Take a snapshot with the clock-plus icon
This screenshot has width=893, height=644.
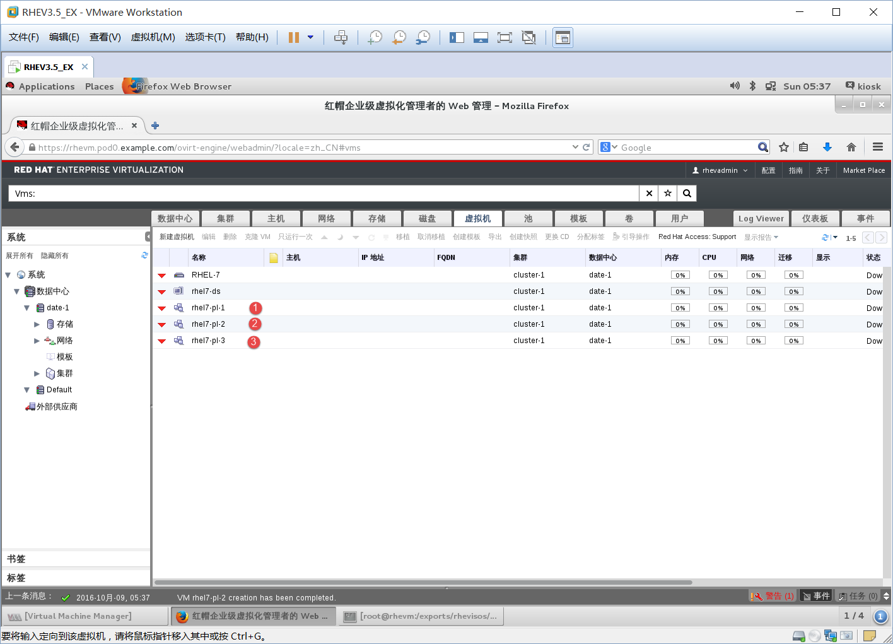pyautogui.click(x=375, y=37)
